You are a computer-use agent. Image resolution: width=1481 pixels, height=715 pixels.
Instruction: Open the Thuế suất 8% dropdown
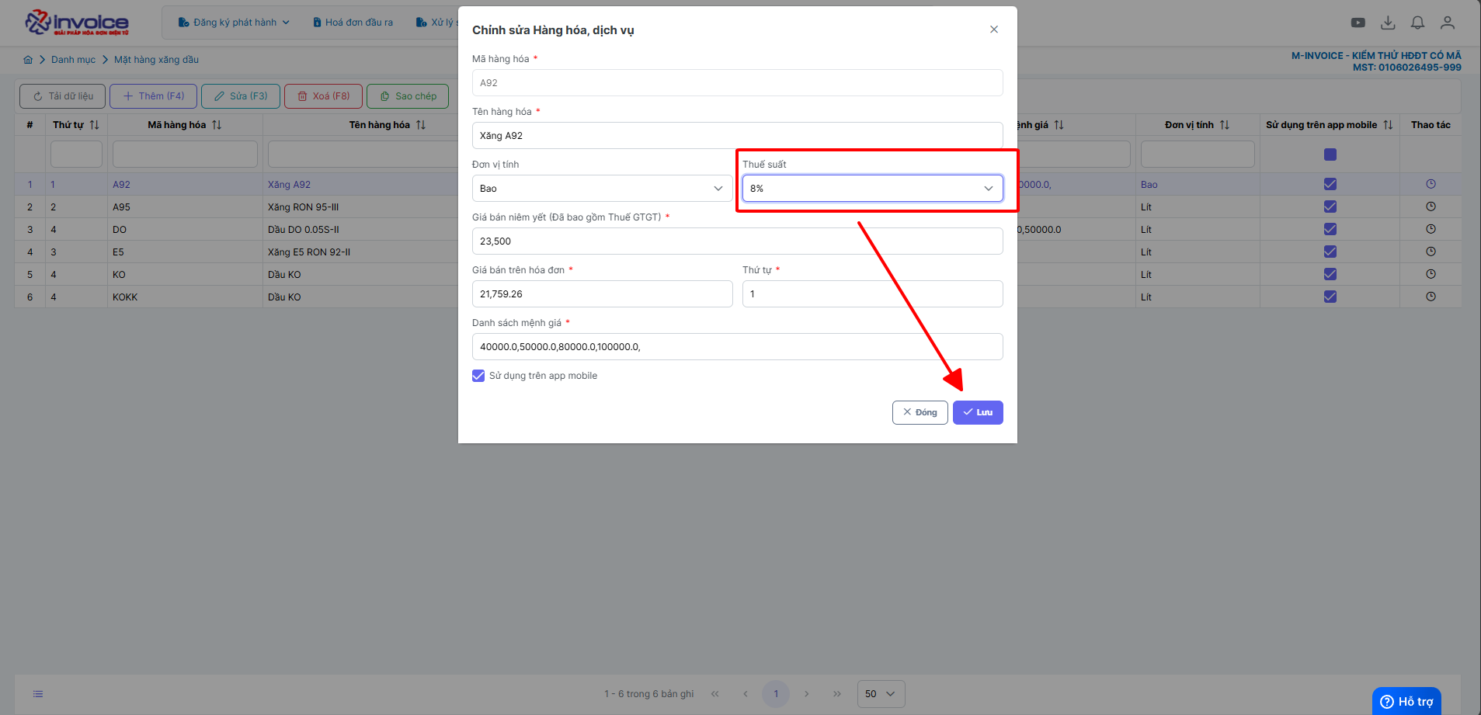(872, 189)
